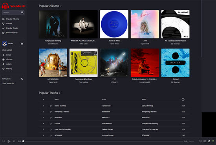The width and height of the screenshot is (216, 145).
Task: Click the Selena Gomez artist cell
Action: pyautogui.click(x=108, y=129)
